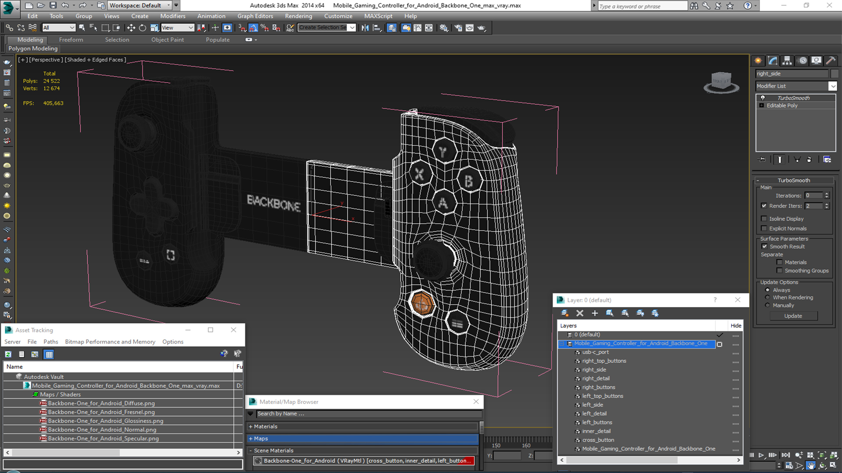Screen dimensions: 842x473
Task: Click Go to End playback button
Action: [785, 455]
